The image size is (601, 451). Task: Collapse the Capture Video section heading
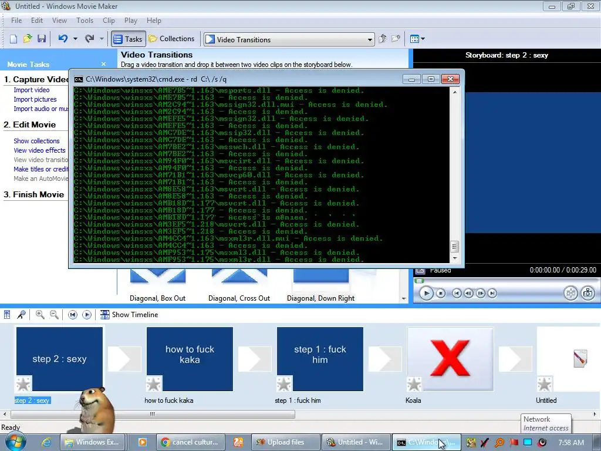(x=36, y=79)
